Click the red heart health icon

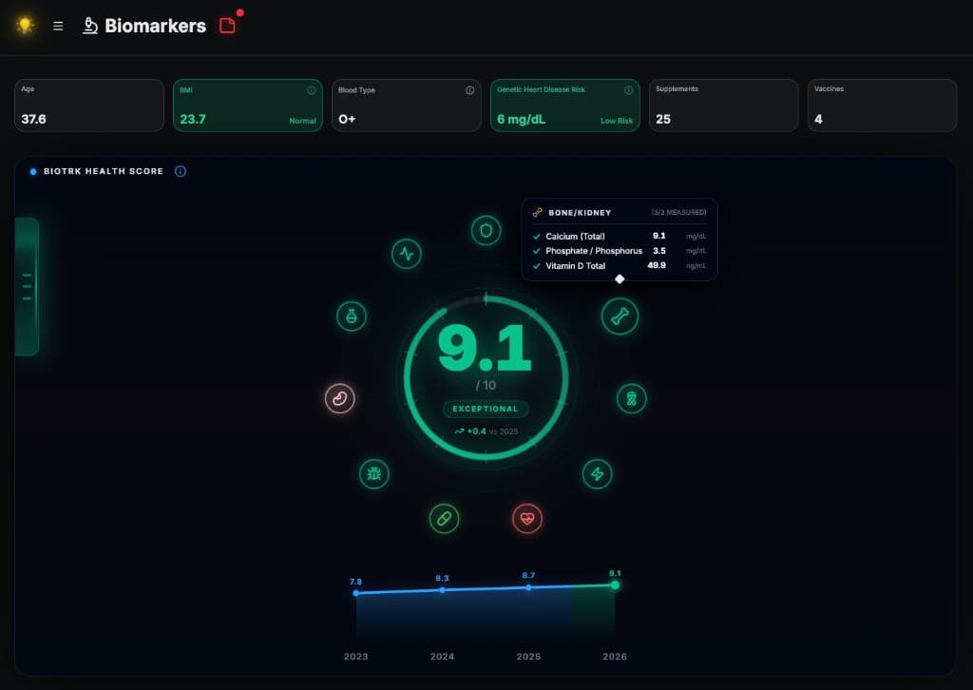pos(527,518)
